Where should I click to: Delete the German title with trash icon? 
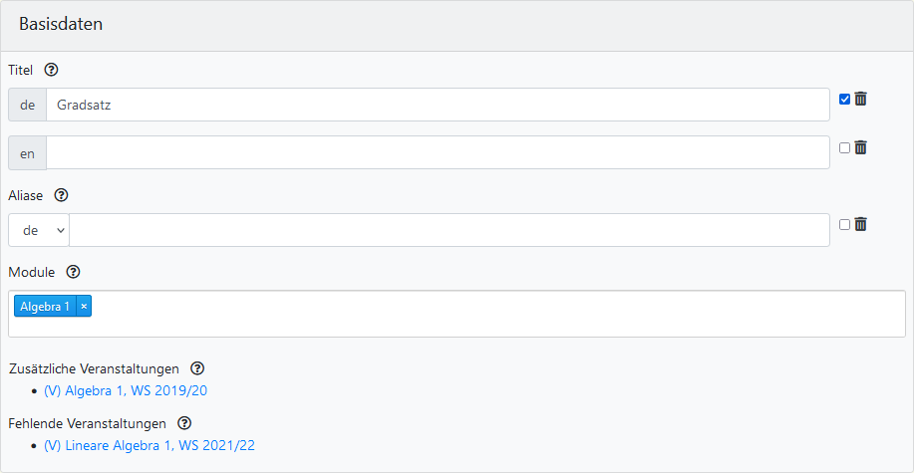[x=861, y=99]
